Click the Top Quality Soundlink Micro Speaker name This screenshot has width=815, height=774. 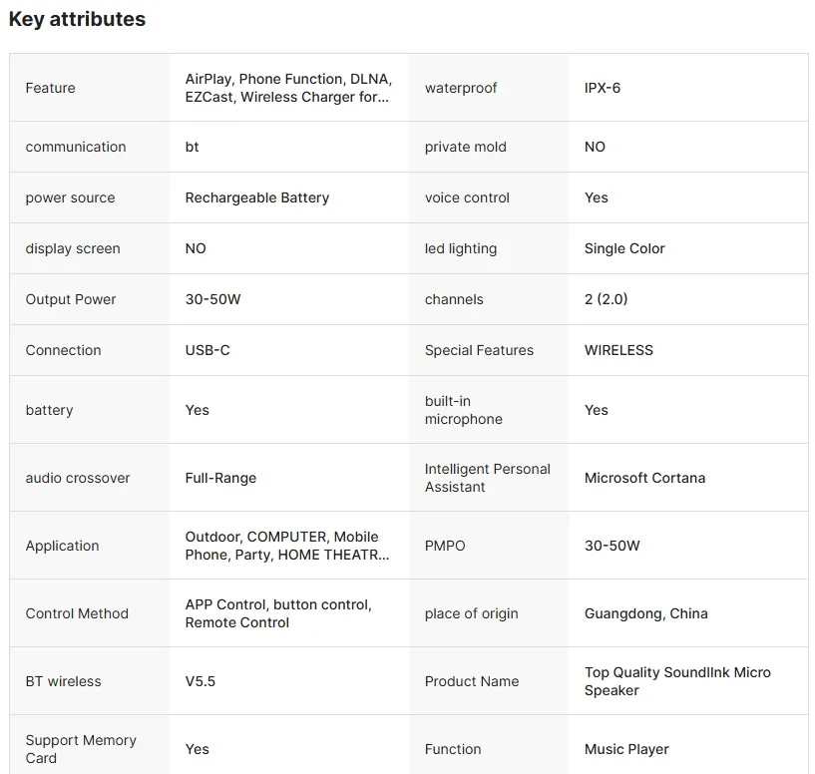click(x=677, y=681)
